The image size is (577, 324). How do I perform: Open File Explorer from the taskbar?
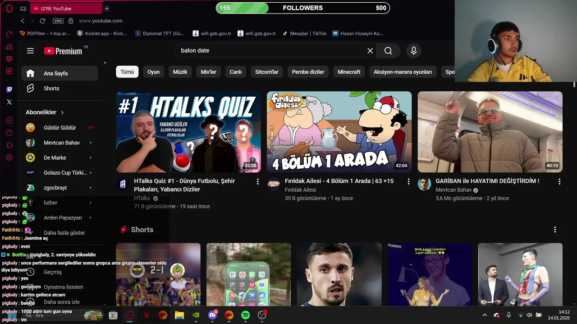click(179, 315)
